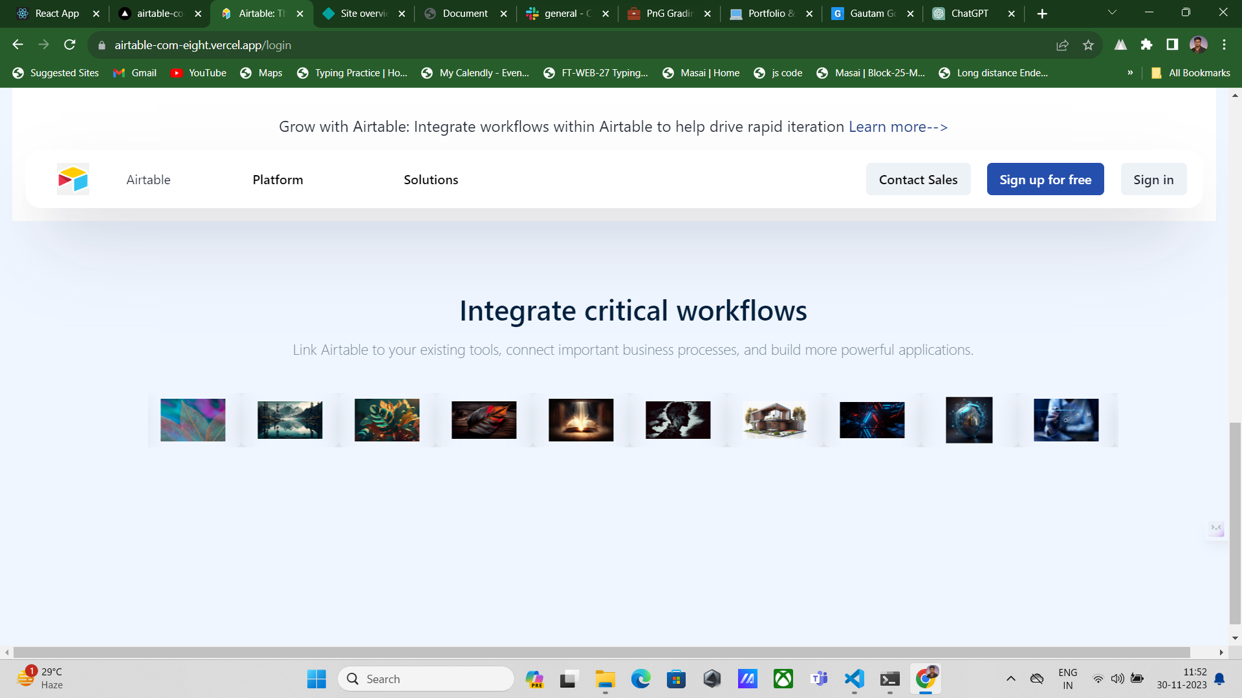Click the horizontal scrollbar at the bottom
Image resolution: width=1242 pixels, height=698 pixels.
602,652
